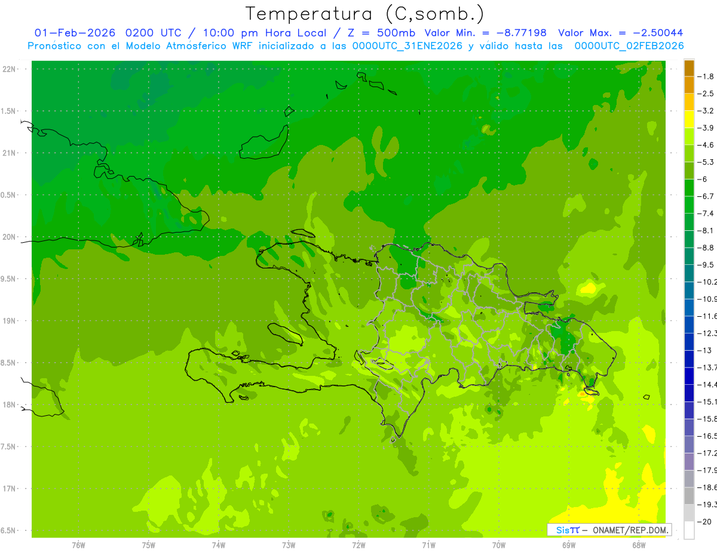Click the '-8.8' color scale value
This screenshot has height=553, width=717.
point(707,248)
